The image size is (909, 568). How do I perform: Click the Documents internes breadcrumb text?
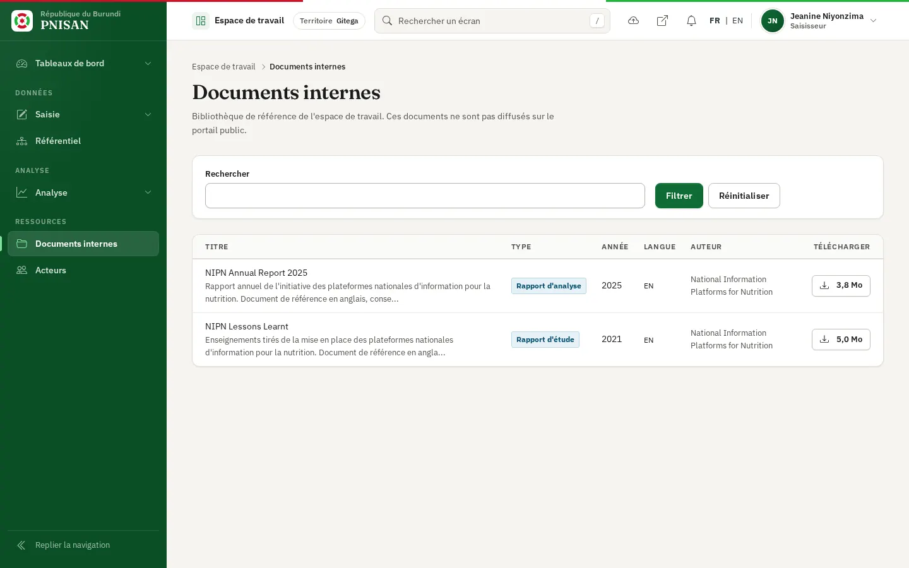[307, 67]
